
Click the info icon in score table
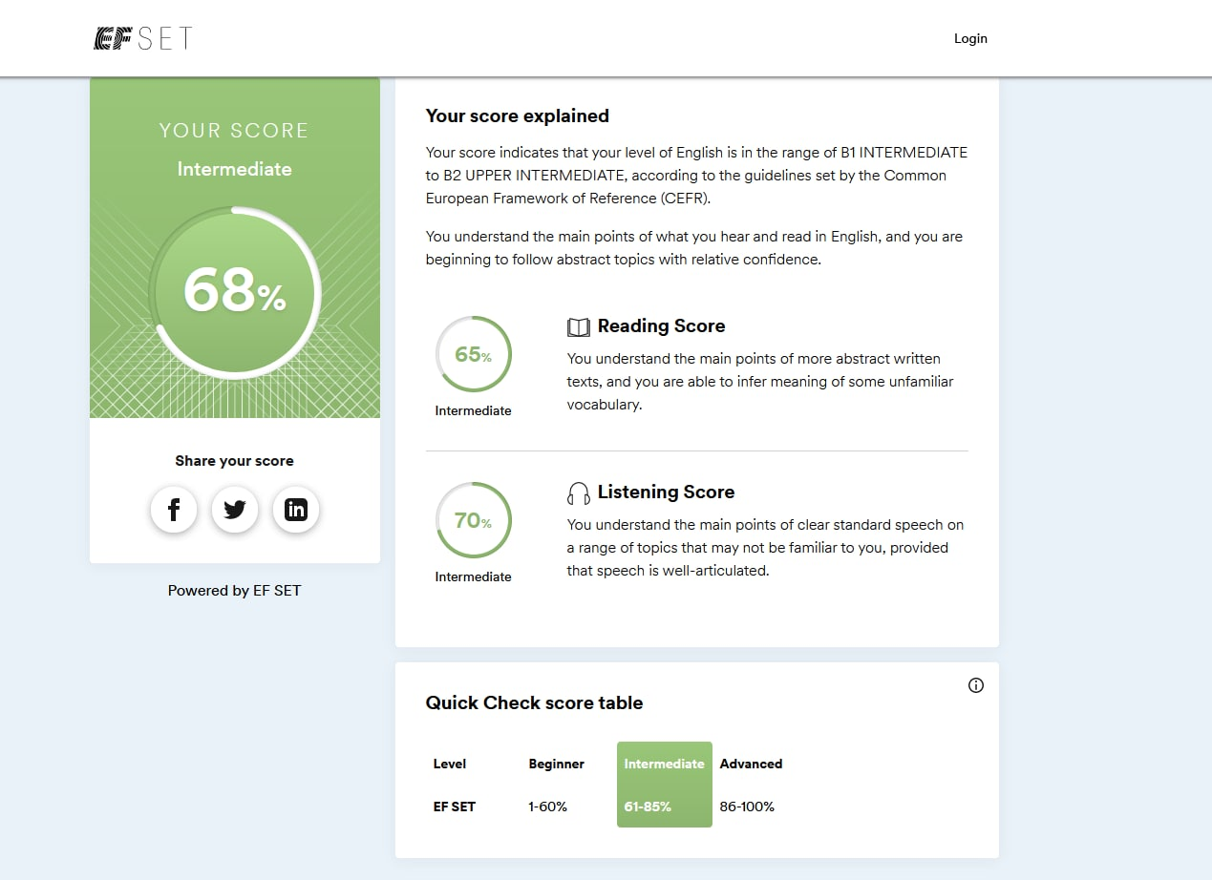point(975,685)
